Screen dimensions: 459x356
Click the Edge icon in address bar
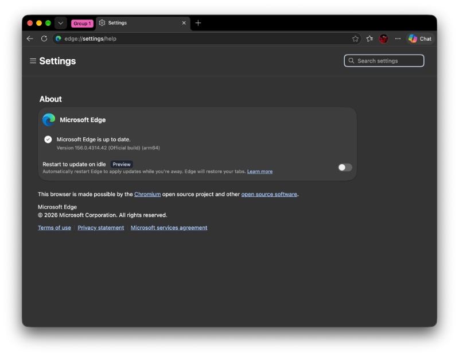(x=59, y=38)
